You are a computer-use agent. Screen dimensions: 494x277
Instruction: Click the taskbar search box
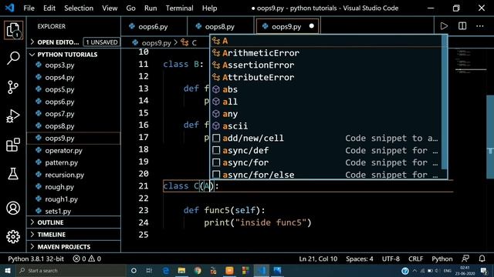71,270
